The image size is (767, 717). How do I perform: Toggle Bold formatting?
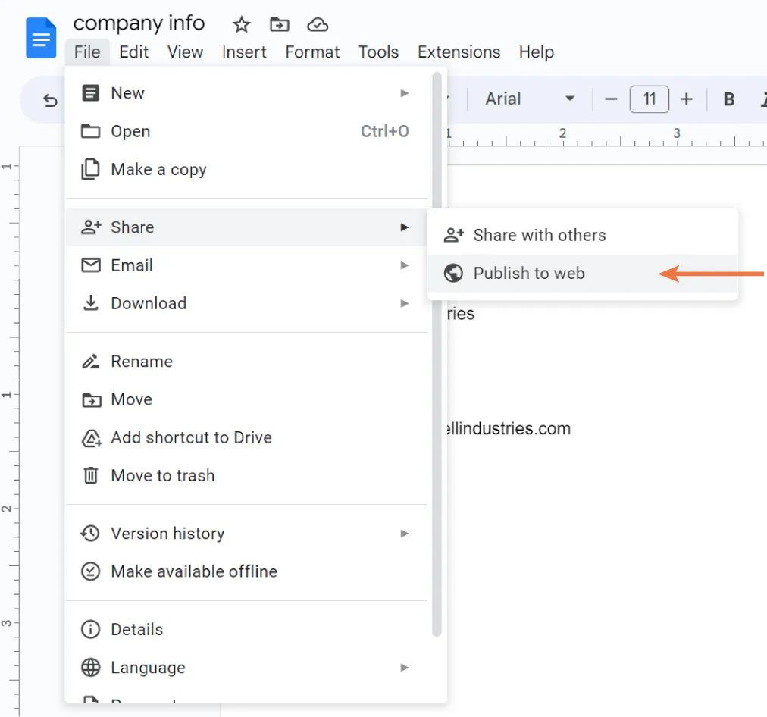coord(728,99)
